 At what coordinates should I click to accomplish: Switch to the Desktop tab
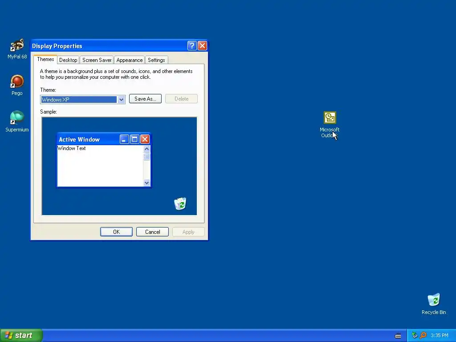pos(68,60)
